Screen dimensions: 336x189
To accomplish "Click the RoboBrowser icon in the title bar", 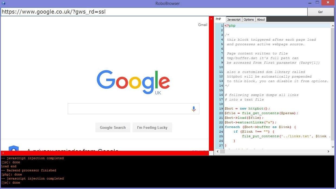I will click(4, 3).
